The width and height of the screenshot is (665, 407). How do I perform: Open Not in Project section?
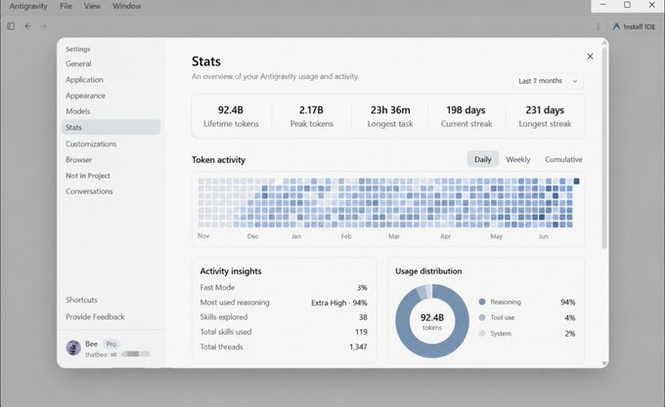(88, 176)
